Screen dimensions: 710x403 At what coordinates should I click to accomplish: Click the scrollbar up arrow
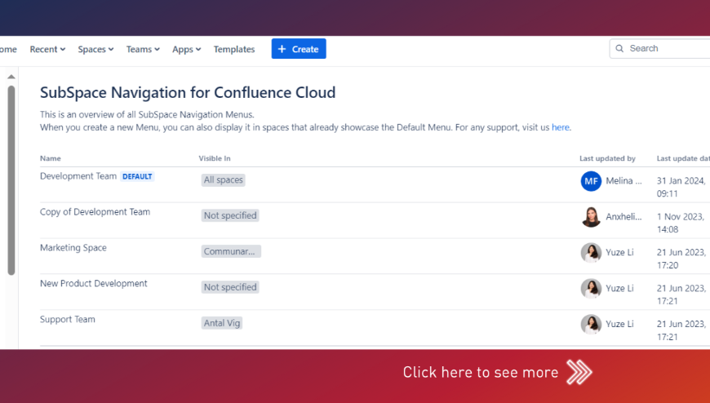(11, 77)
